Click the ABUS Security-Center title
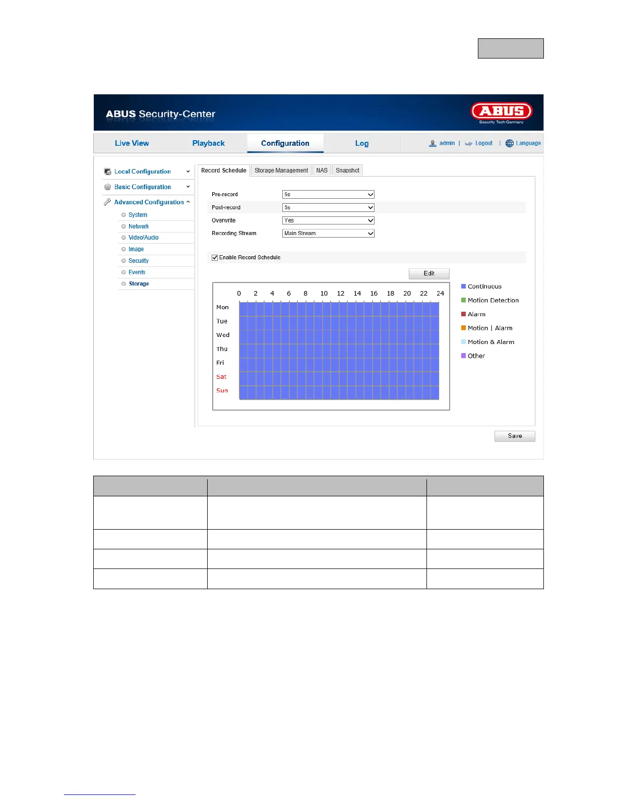This screenshot has width=617, height=799. coord(160,114)
